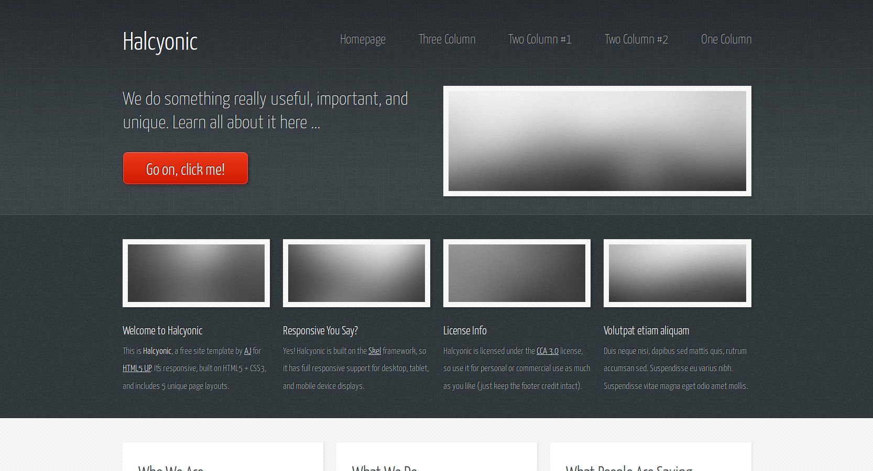Click the CCA 3.0 license link
Viewport: 873px width, 471px height.
click(547, 351)
